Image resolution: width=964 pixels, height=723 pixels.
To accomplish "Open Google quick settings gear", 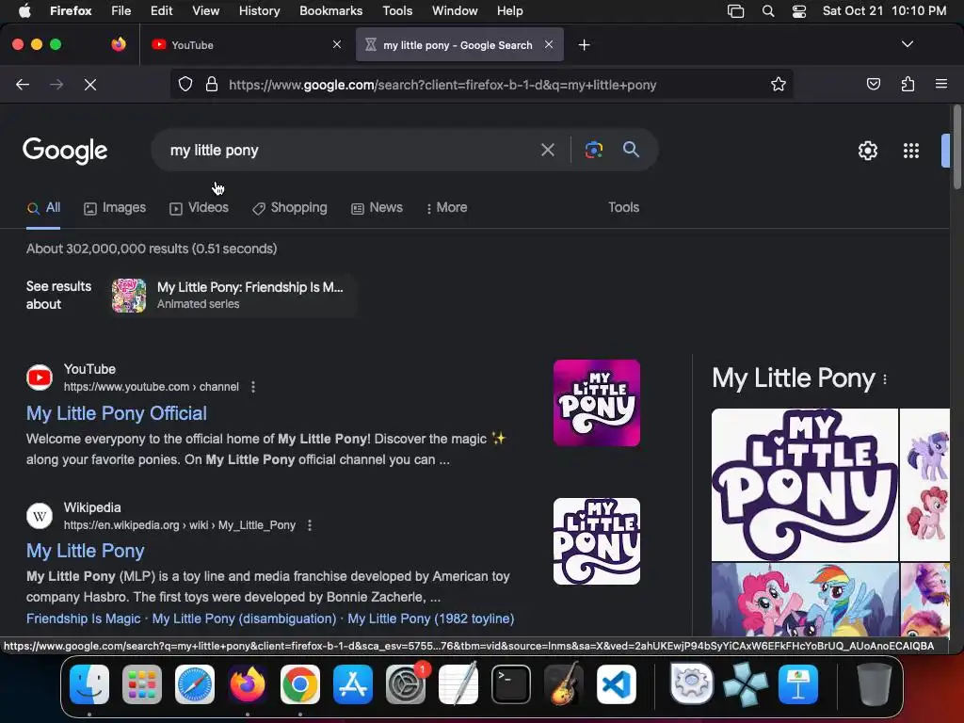I will click(x=867, y=151).
